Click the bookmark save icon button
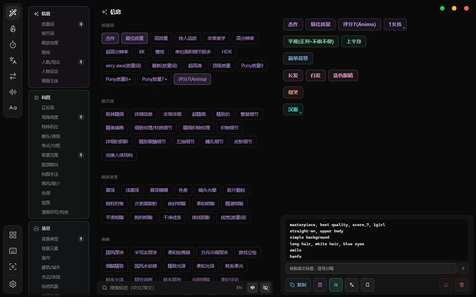The width and height of the screenshot is (476, 297). pos(368,285)
